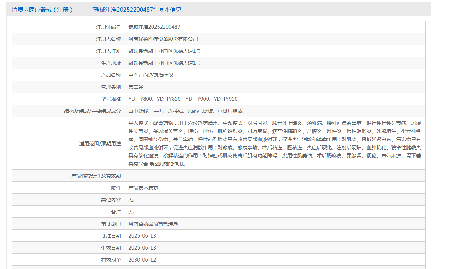Click the 生产地址 label cell
The width and height of the screenshot is (469, 269).
(69, 63)
